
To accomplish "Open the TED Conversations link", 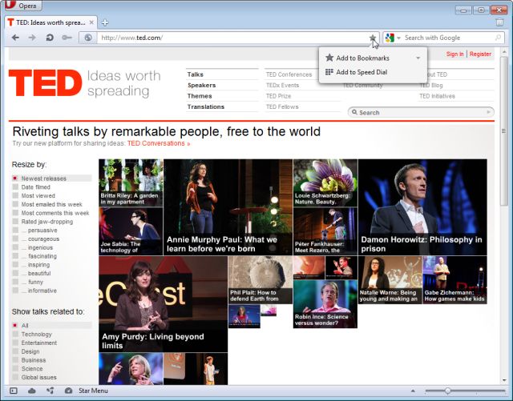I will click(159, 143).
